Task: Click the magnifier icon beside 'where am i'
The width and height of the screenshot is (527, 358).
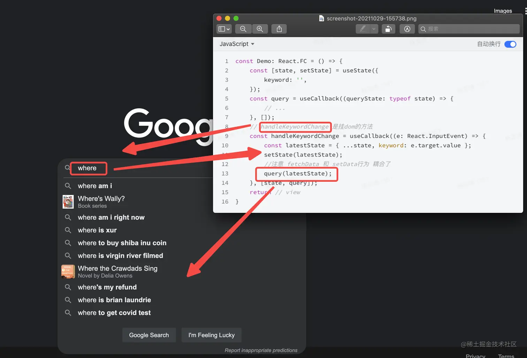Action: point(68,186)
